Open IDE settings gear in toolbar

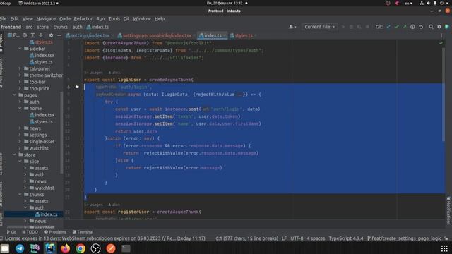pos(439,27)
